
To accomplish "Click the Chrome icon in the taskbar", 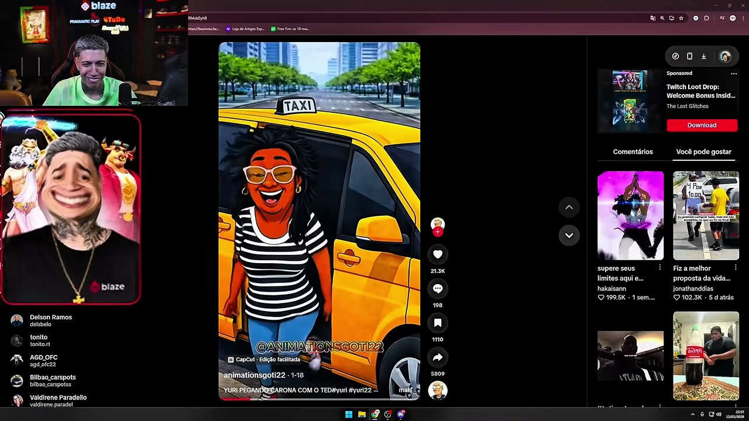I will (x=375, y=415).
